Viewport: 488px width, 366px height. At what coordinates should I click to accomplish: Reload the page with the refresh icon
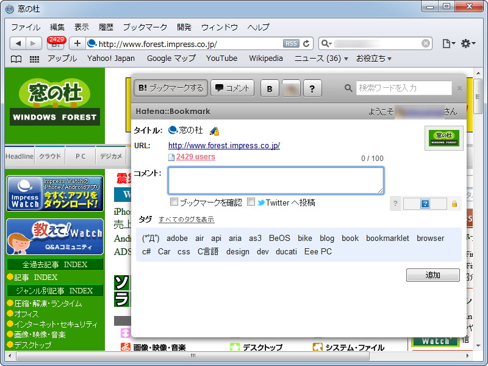(x=306, y=43)
